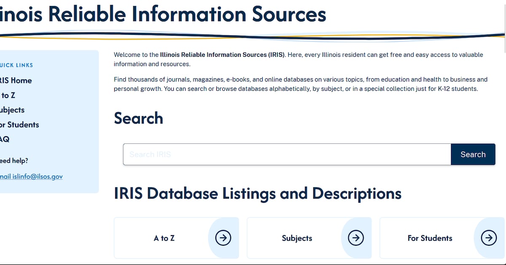This screenshot has height=265, width=506.
Task: Open A to Z in Quick Links sidebar
Action: 8,95
